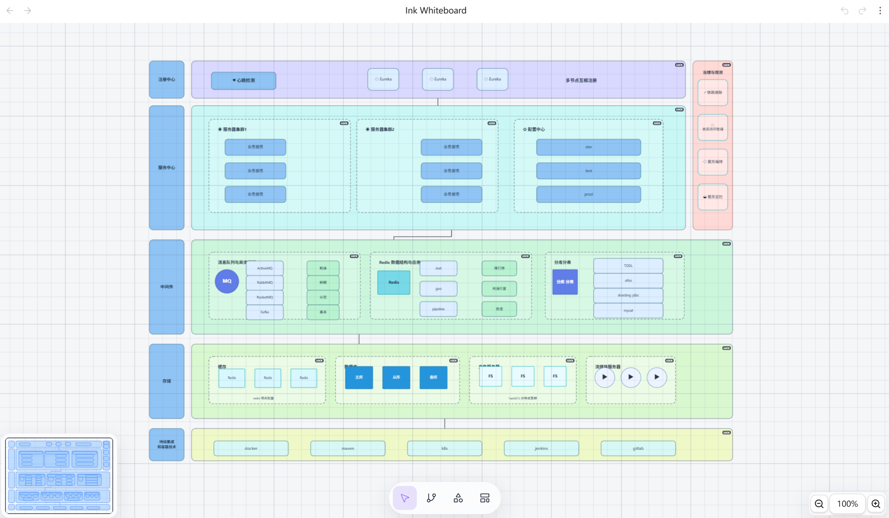This screenshot has width=889, height=518.
Task: Select the jenkins box
Action: [541, 448]
